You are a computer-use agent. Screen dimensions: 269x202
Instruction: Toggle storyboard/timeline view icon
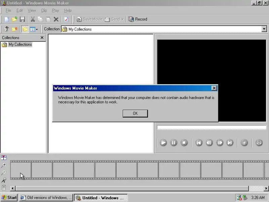(4, 158)
